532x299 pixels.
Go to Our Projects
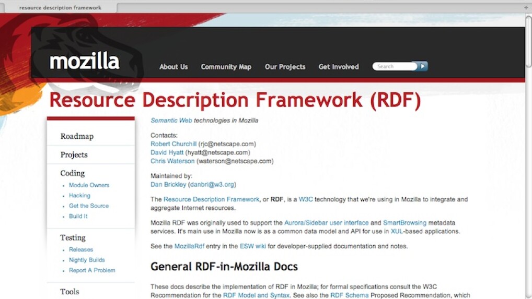tap(285, 67)
